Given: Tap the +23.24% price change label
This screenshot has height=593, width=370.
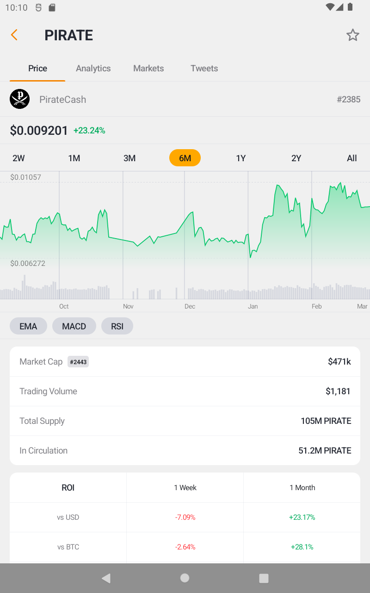Looking at the screenshot, I should [89, 130].
